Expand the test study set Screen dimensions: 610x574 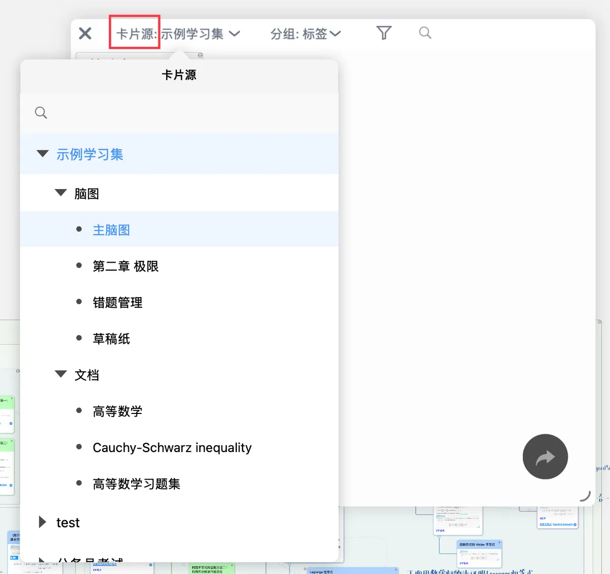(42, 522)
